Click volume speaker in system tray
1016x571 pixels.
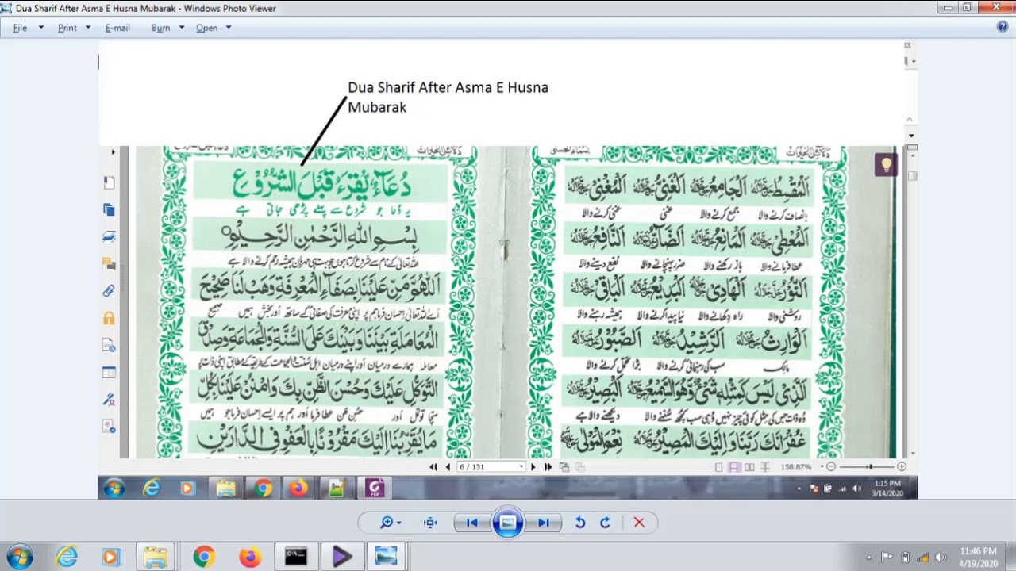[941, 557]
